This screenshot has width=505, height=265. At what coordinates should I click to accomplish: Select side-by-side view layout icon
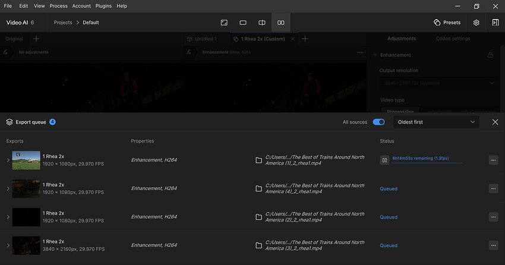(281, 23)
